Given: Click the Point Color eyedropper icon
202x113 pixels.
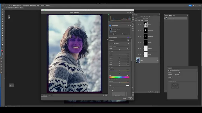Looking at the screenshot, I should tap(113, 91).
